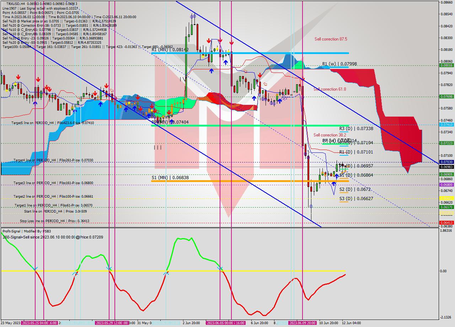Click the purple 0.06800 price tag
Viewport: 455px width, 327px height.
447,185
